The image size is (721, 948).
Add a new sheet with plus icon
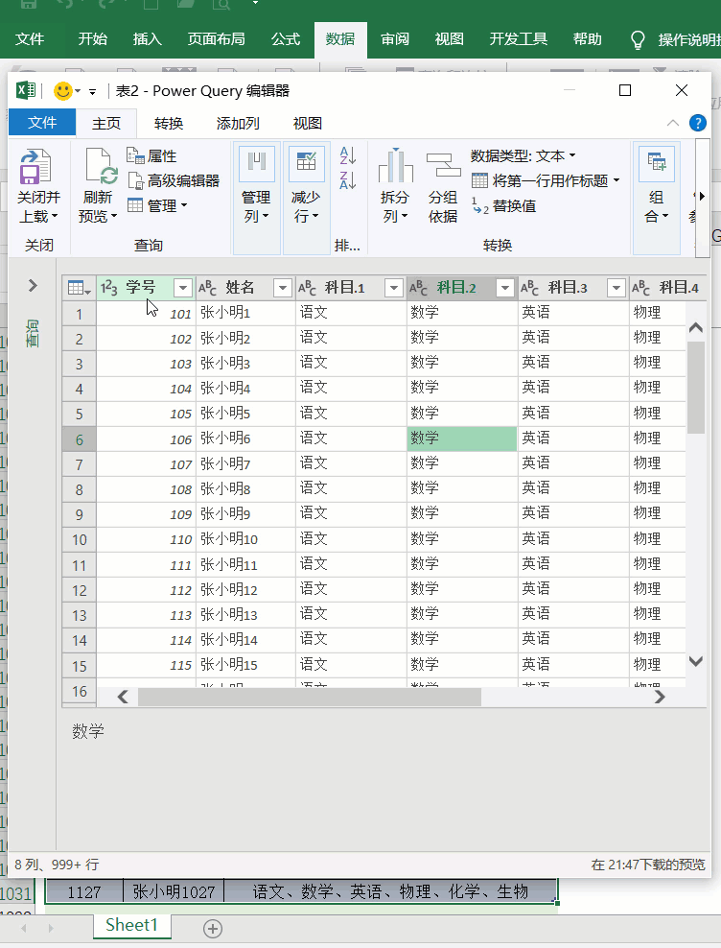point(213,928)
